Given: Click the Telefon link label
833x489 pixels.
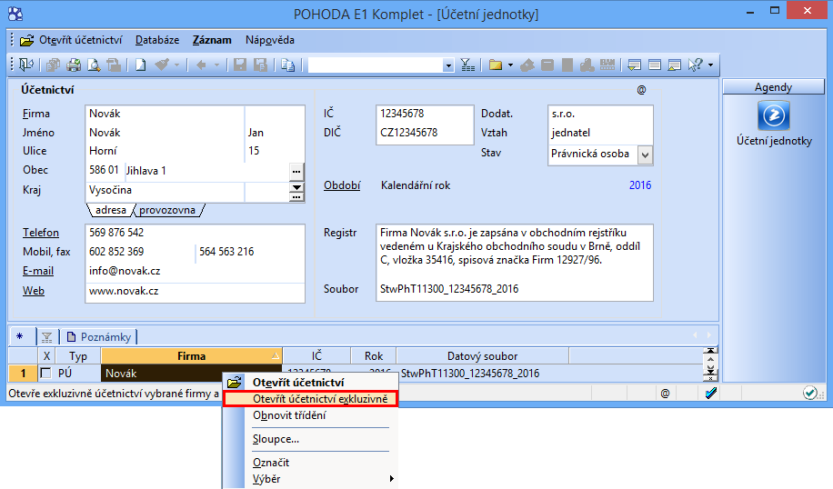Looking at the screenshot, I should click(x=41, y=233).
